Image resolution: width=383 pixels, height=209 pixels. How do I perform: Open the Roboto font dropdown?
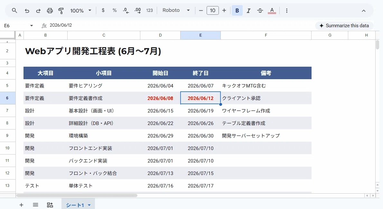point(176,10)
